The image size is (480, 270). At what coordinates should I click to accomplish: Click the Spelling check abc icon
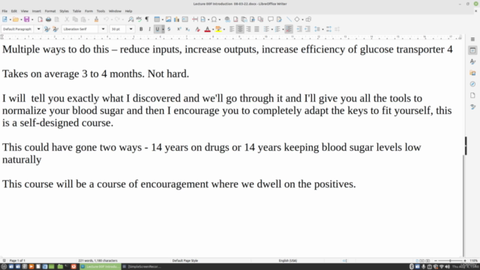tap(139, 19)
